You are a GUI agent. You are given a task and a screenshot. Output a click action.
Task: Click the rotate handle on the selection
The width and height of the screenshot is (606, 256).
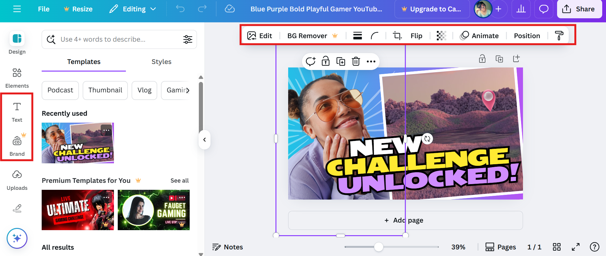(427, 139)
